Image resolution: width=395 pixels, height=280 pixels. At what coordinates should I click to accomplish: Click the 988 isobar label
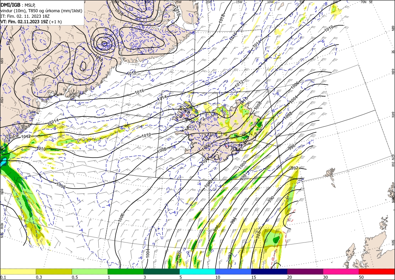coord(258,235)
